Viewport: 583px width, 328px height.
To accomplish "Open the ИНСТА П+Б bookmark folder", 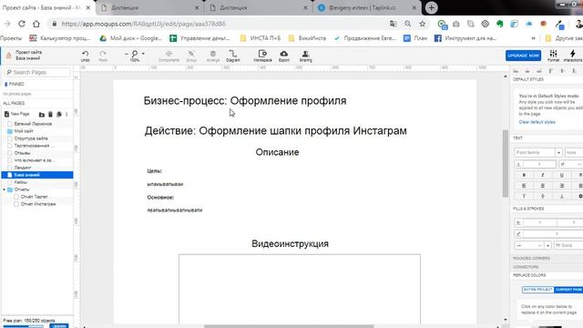I will point(261,38).
